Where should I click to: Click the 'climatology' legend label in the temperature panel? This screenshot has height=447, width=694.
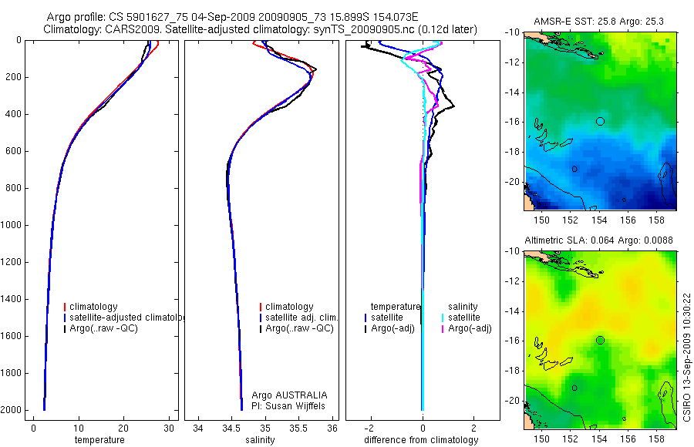point(93,307)
